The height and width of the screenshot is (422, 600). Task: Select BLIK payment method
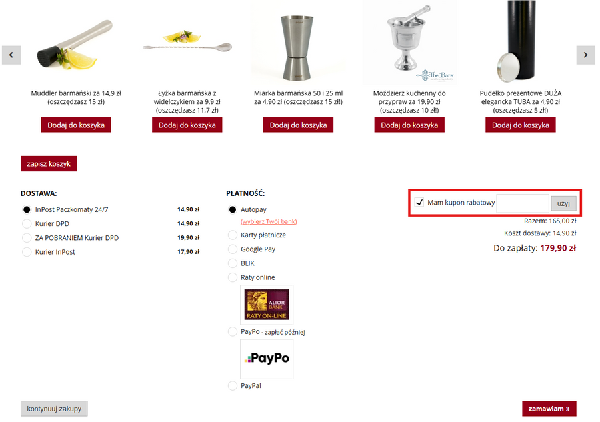click(x=233, y=263)
